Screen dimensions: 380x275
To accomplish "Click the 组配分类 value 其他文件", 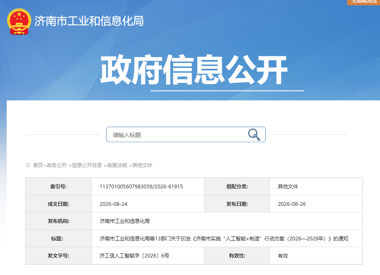I will click(287, 187).
